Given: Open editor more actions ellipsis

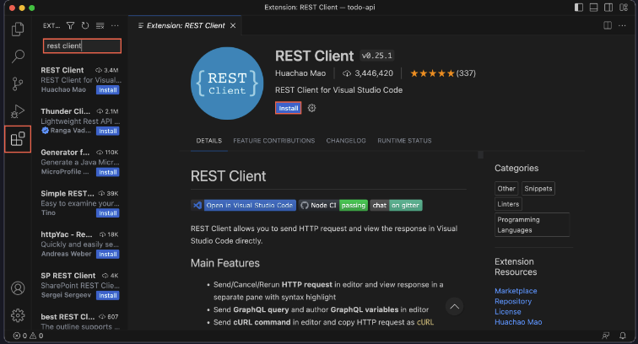Looking at the screenshot, I should pos(622,25).
